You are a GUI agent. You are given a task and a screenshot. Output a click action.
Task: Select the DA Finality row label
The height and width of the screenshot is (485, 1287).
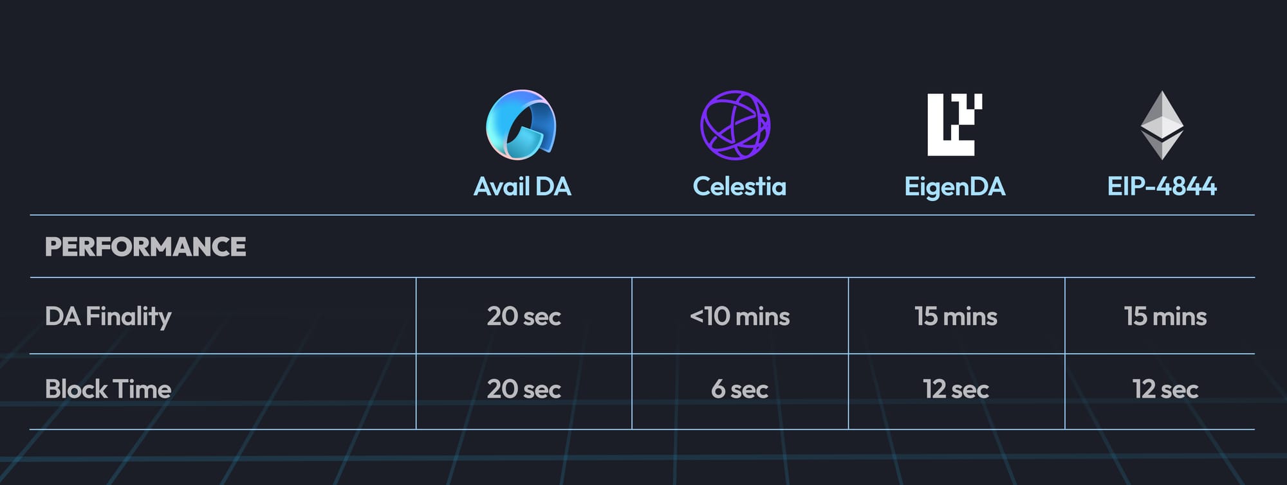point(108,316)
